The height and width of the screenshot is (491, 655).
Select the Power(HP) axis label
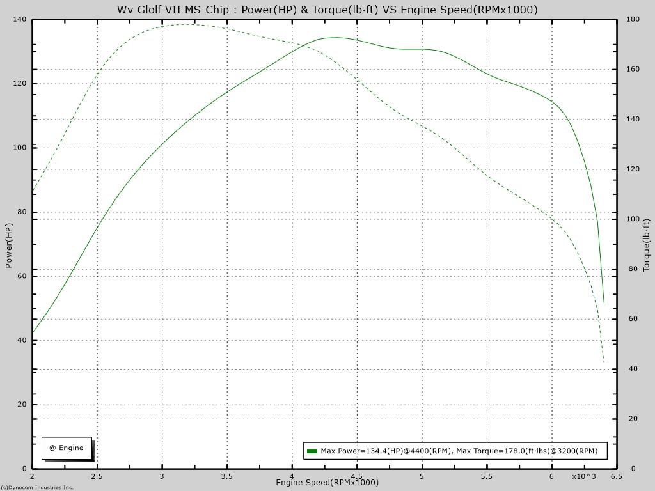9,245
